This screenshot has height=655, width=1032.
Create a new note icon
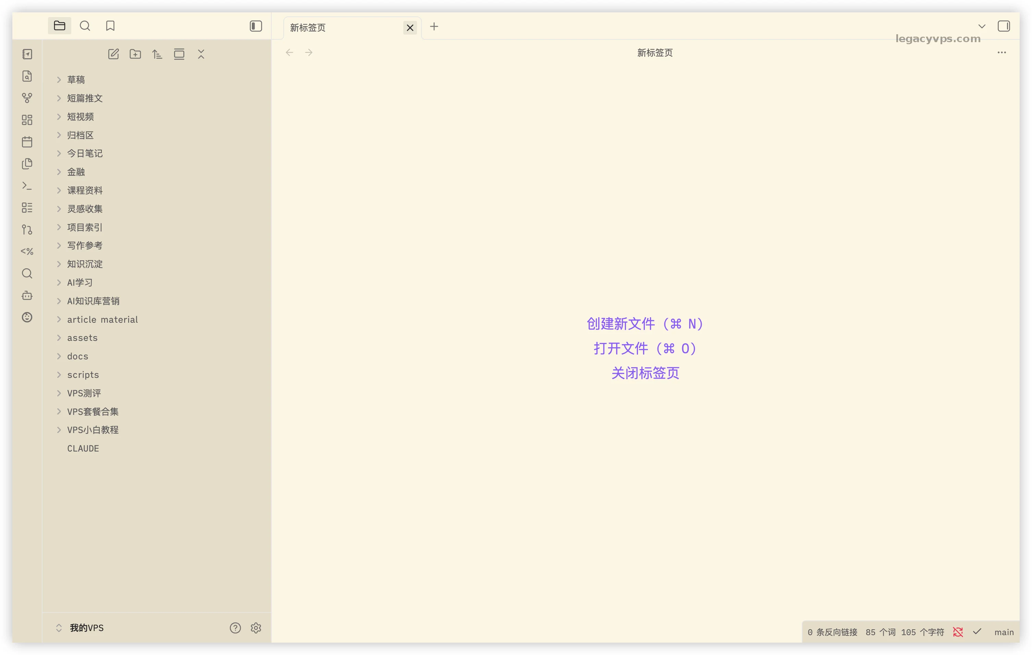[x=113, y=54]
